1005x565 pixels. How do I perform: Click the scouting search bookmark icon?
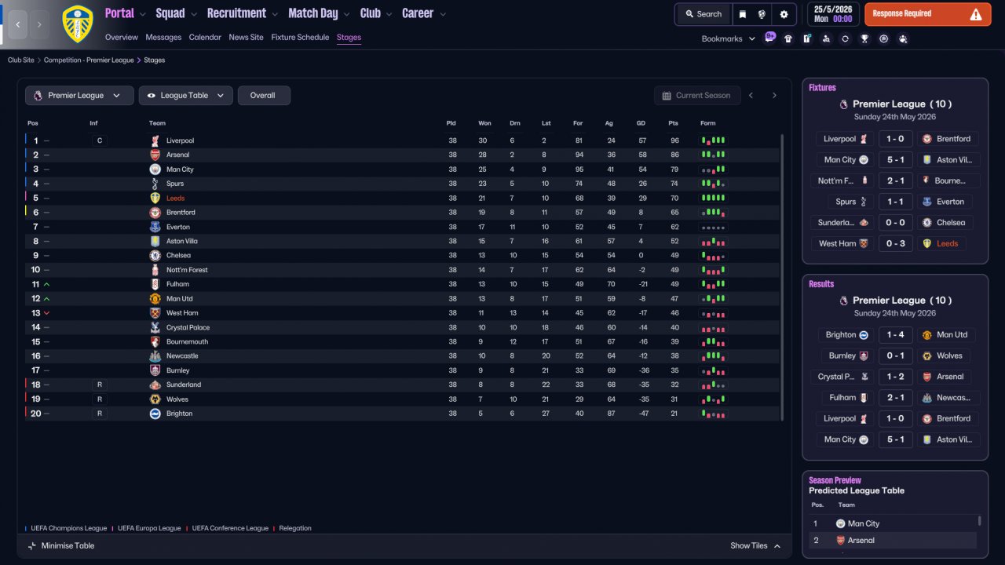click(826, 38)
